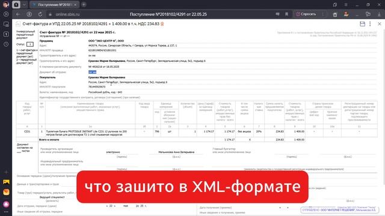Click the toilet paper PROTISSUE item row

pyautogui.click(x=87, y=133)
